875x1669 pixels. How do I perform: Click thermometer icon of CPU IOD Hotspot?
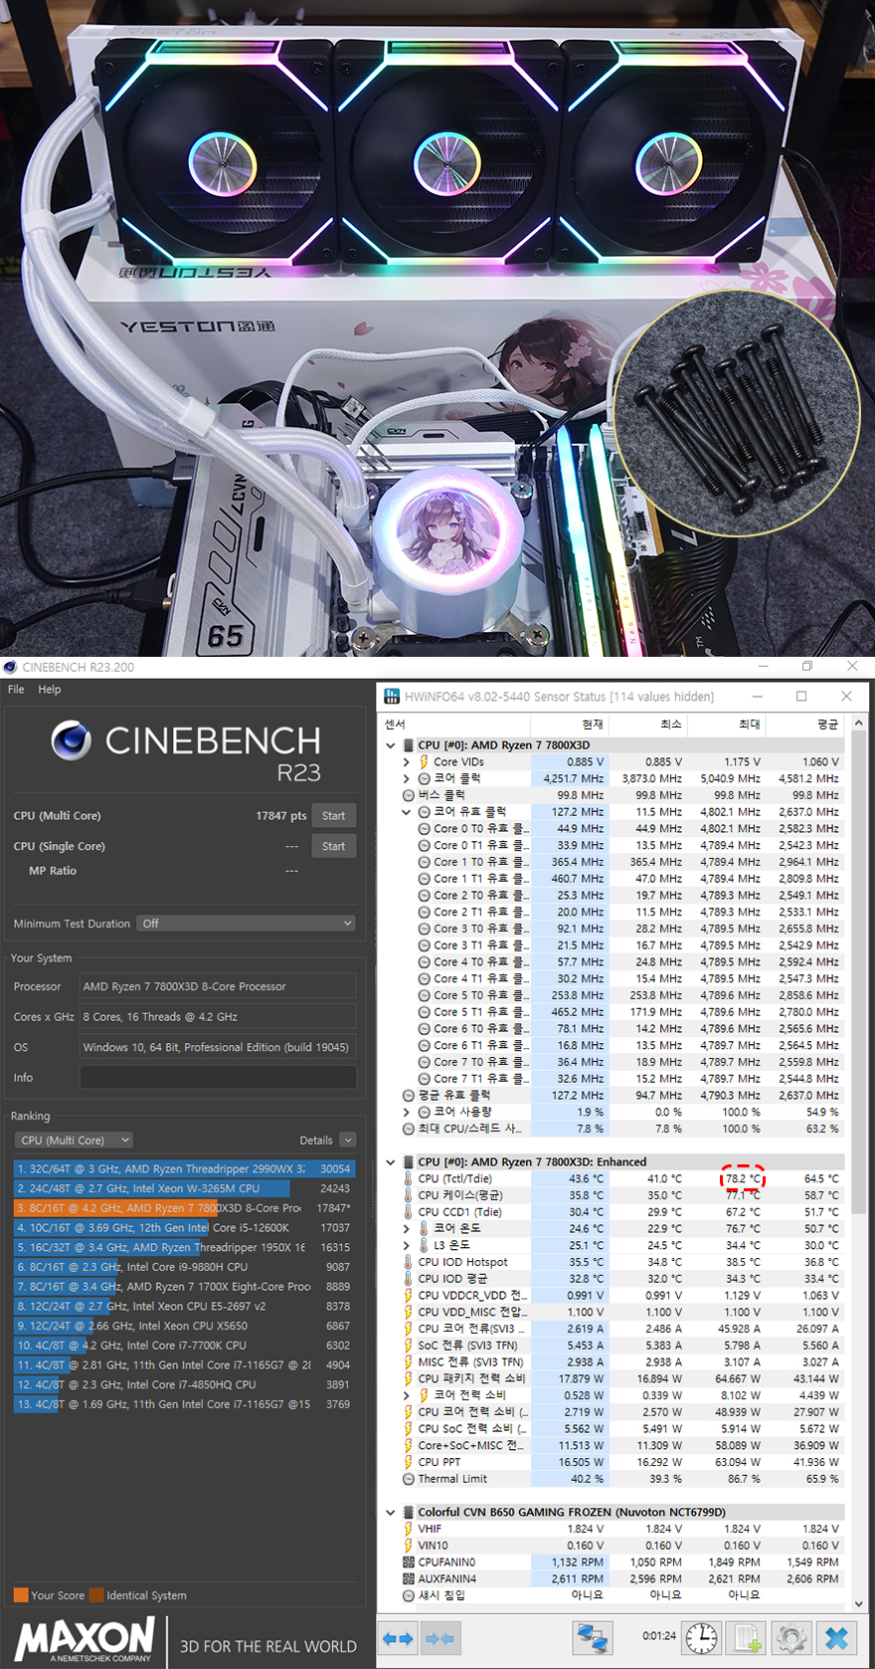click(408, 1262)
